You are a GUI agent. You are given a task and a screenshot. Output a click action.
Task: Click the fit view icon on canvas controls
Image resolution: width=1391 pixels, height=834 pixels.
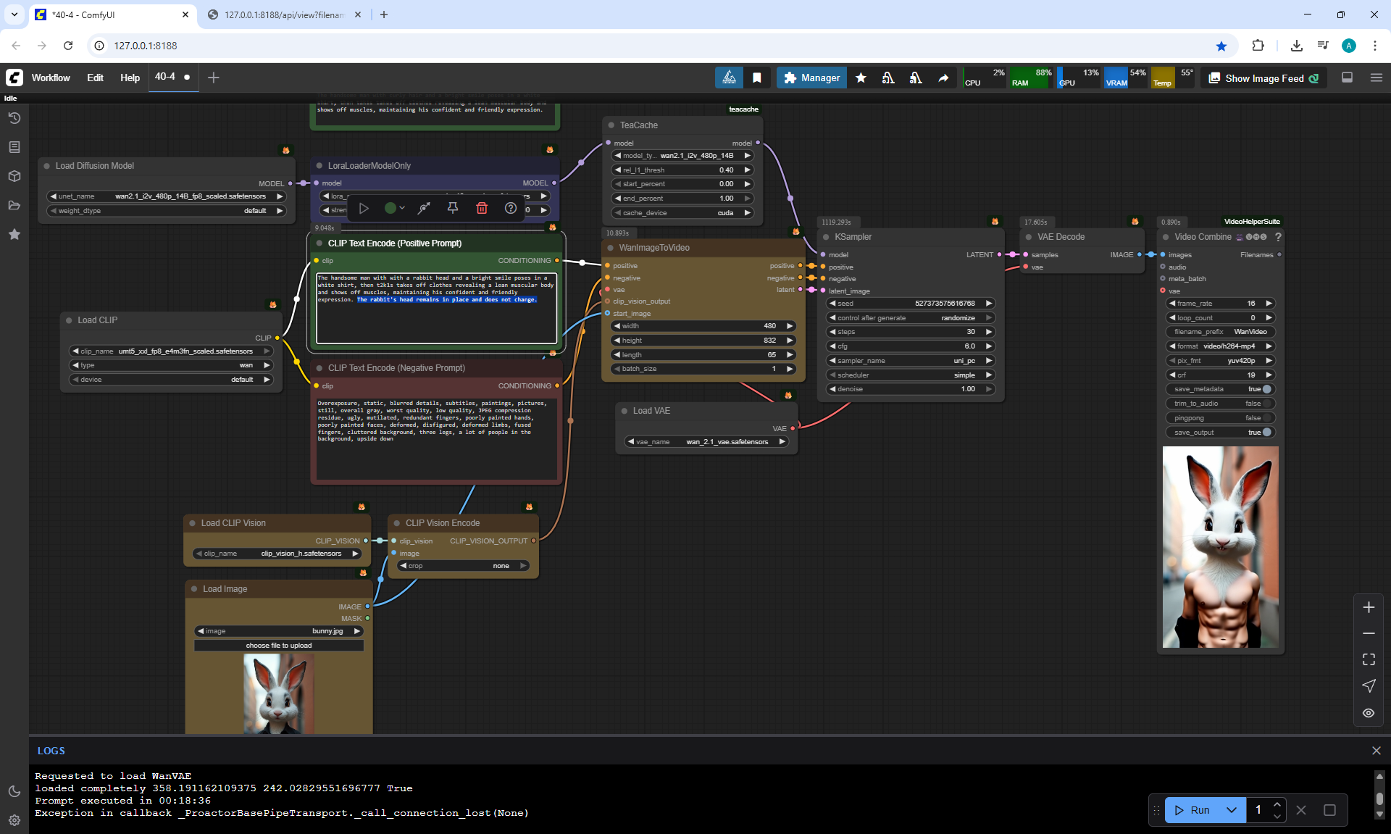click(1369, 659)
